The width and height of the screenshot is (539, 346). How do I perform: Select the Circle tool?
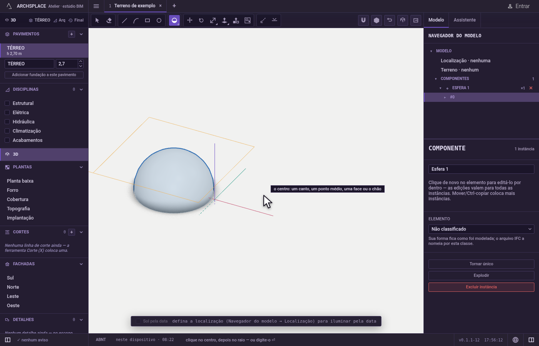[159, 20]
